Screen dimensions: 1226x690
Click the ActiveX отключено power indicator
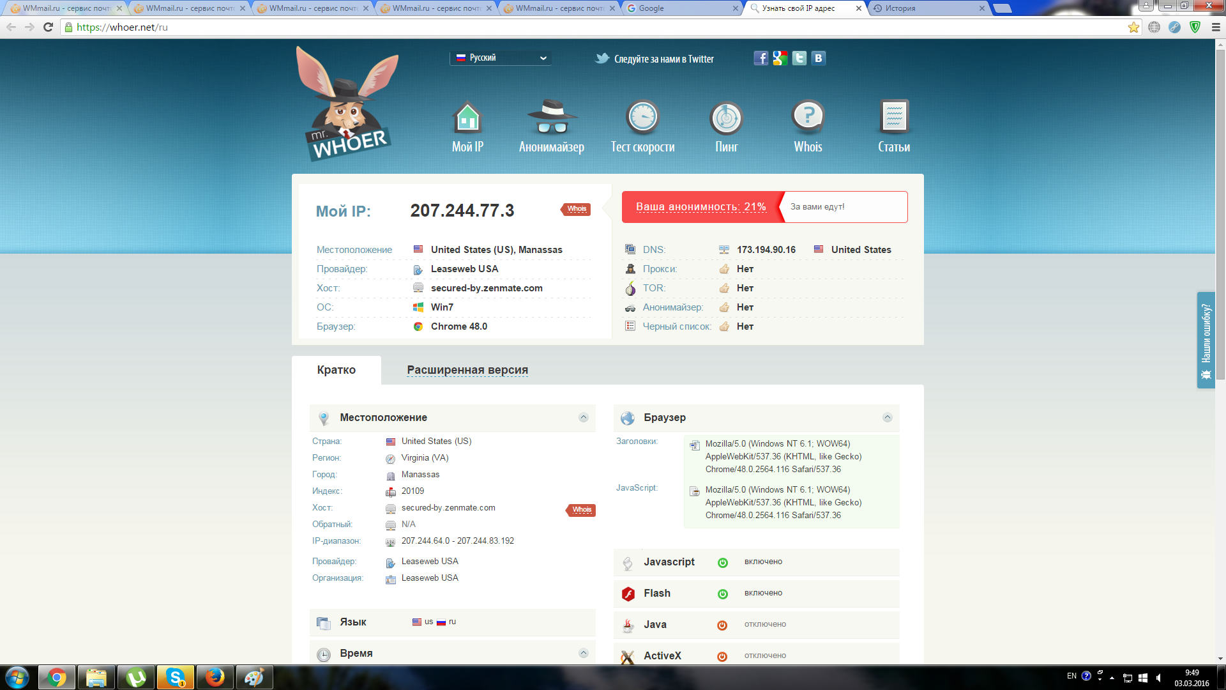tap(722, 657)
